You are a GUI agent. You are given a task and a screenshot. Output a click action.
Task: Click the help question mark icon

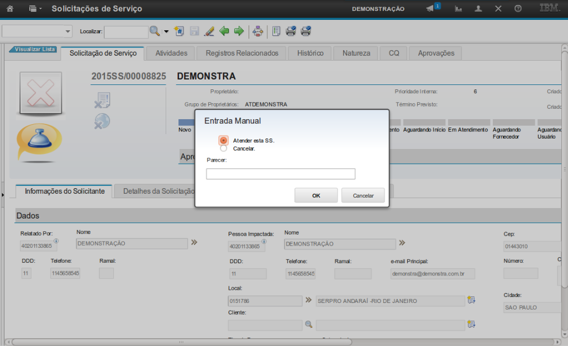[518, 9]
